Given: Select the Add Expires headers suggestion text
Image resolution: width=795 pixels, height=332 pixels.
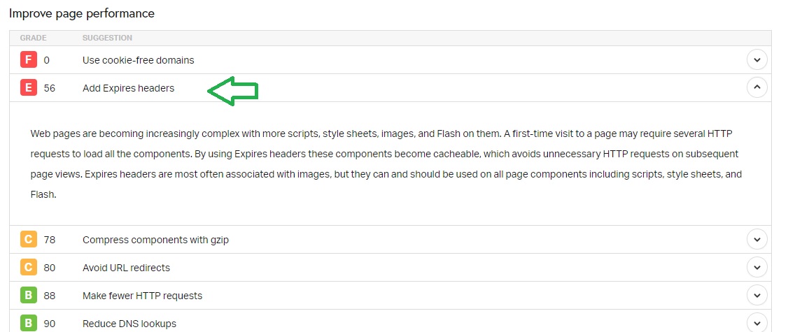Looking at the screenshot, I should tap(128, 88).
